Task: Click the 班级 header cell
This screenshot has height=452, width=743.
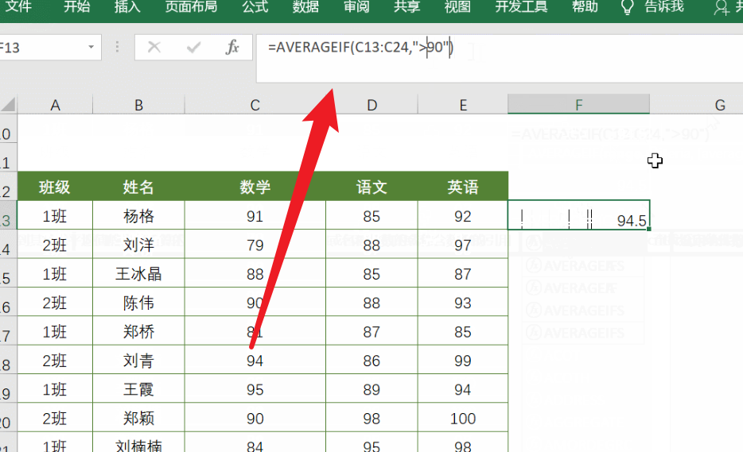Action: click(55, 187)
